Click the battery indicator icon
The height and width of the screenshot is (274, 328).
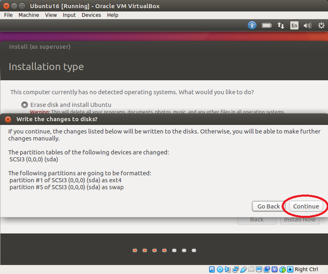(266, 25)
